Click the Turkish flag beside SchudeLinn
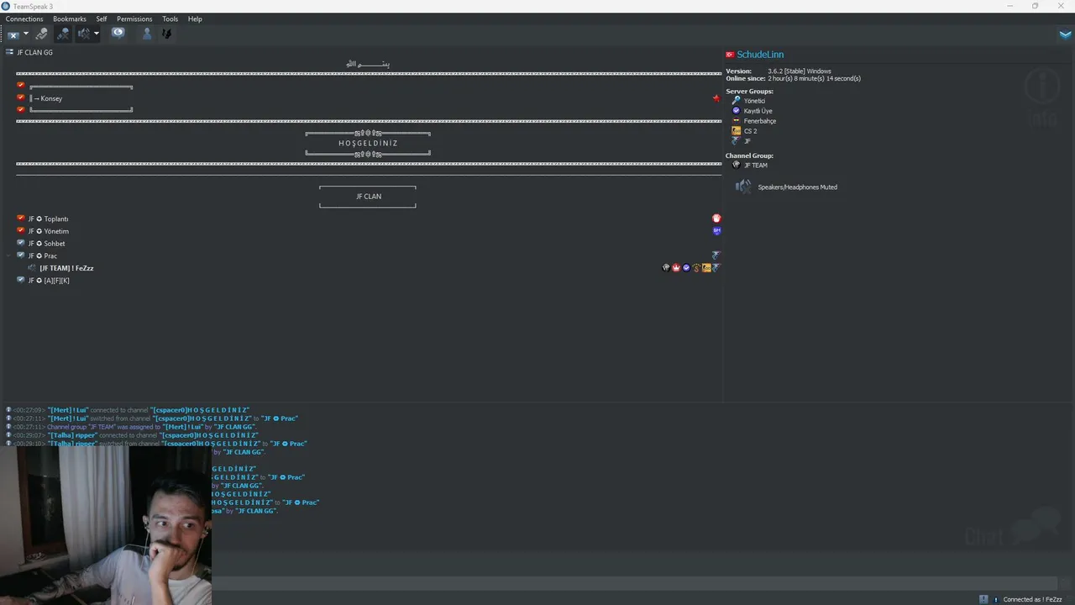Image resolution: width=1075 pixels, height=605 pixels. (730, 55)
